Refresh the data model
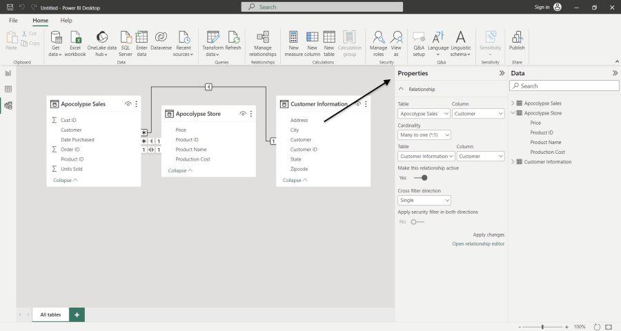The image size is (621, 331). click(x=233, y=41)
